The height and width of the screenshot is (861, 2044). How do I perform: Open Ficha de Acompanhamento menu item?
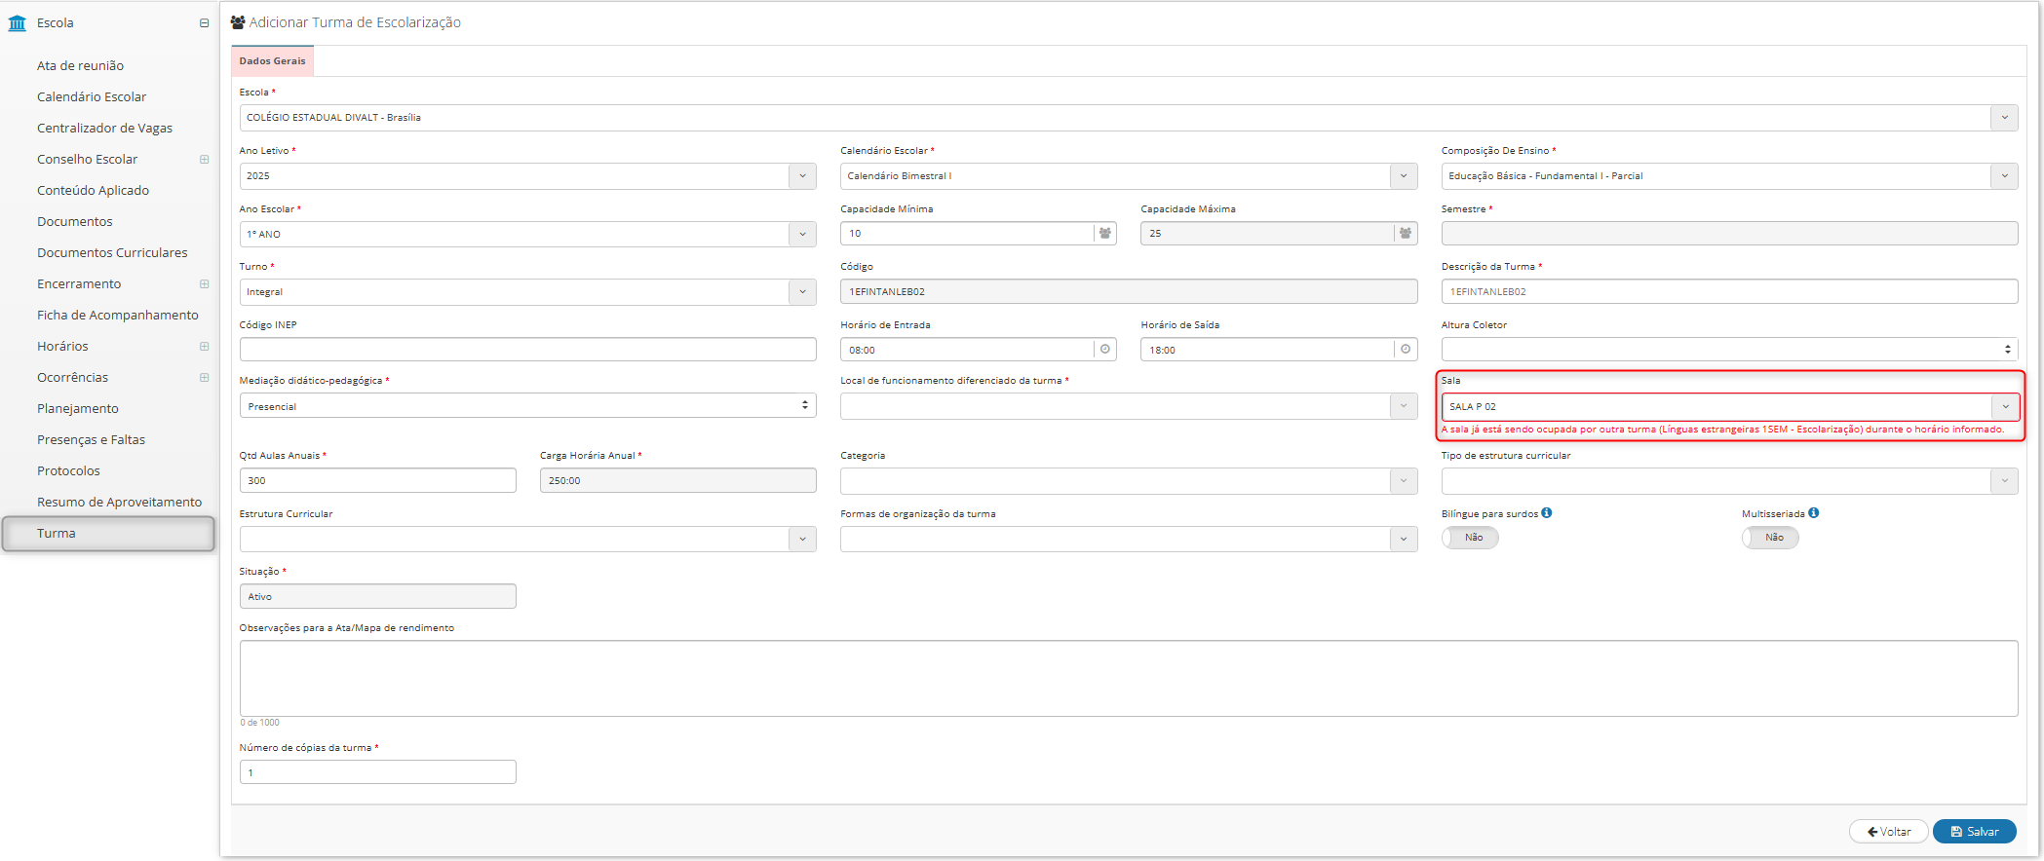tap(117, 315)
